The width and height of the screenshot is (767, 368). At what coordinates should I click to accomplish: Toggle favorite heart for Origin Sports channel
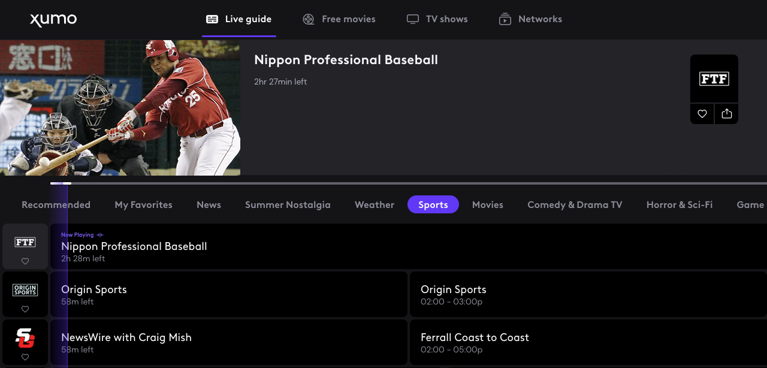[25, 309]
